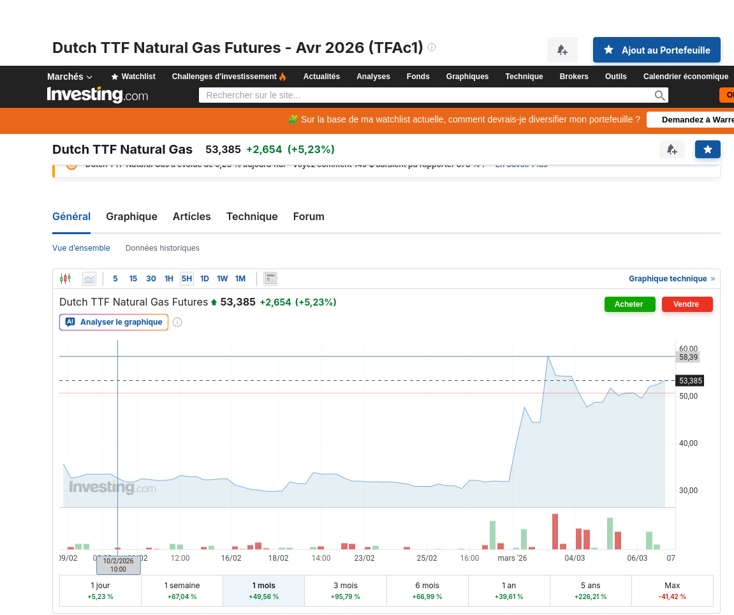Click the info icon next to TFAc1 title
Image resolution: width=734 pixels, height=615 pixels.
[432, 47]
